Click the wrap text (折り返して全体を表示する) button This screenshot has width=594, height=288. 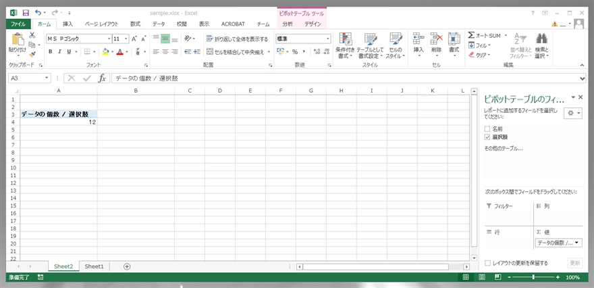(x=237, y=39)
